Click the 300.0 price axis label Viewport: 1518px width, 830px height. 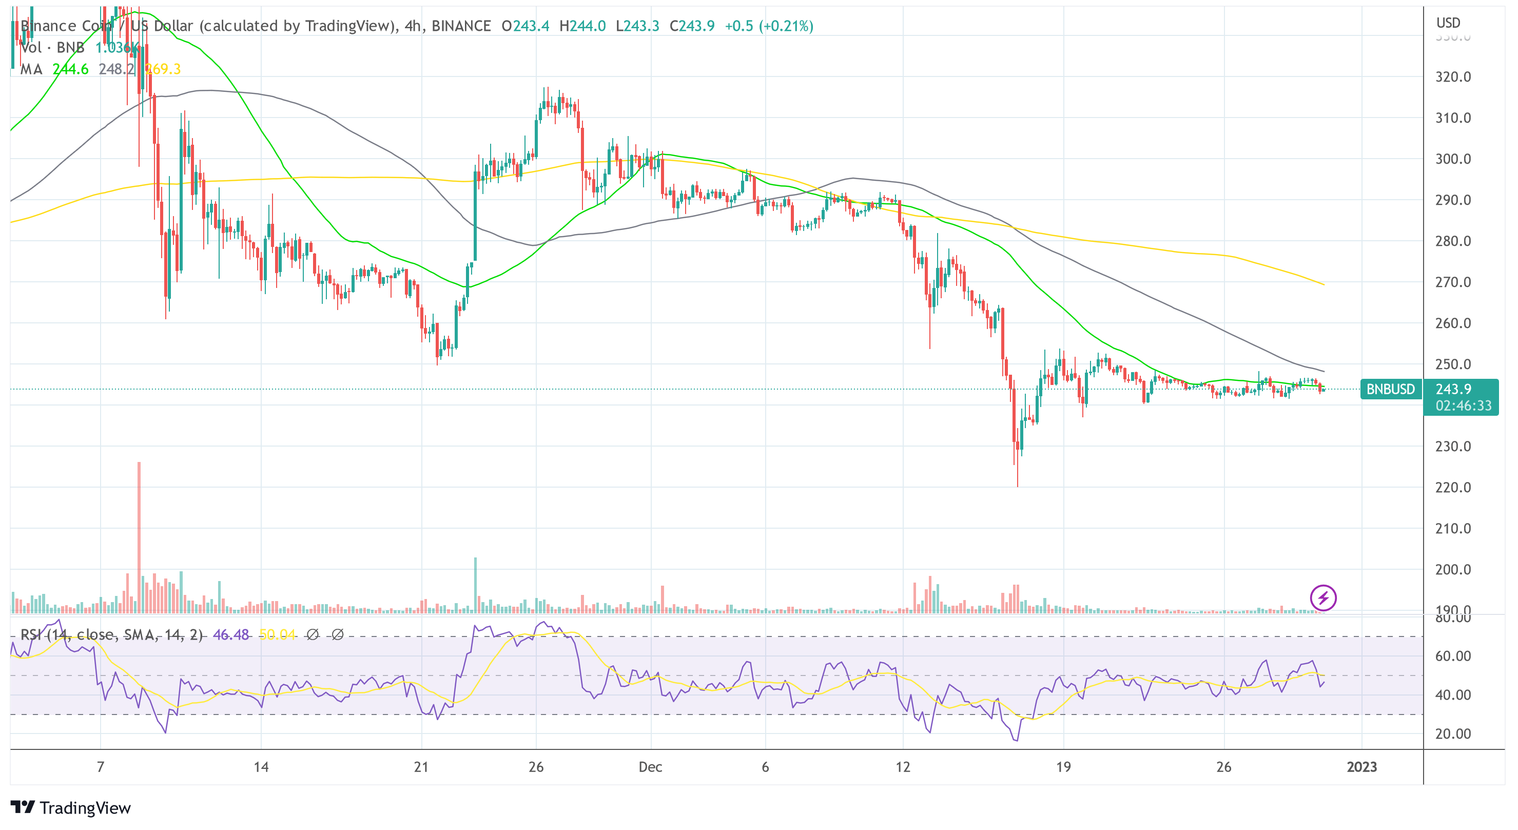coord(1453,159)
